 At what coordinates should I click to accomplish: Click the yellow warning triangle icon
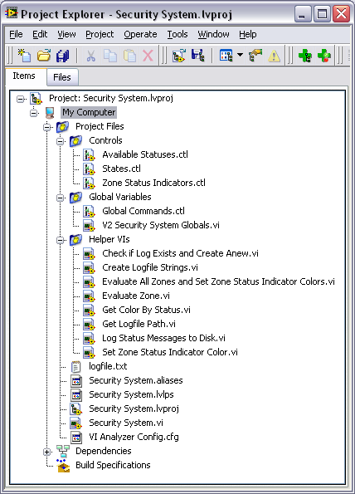[x=274, y=56]
